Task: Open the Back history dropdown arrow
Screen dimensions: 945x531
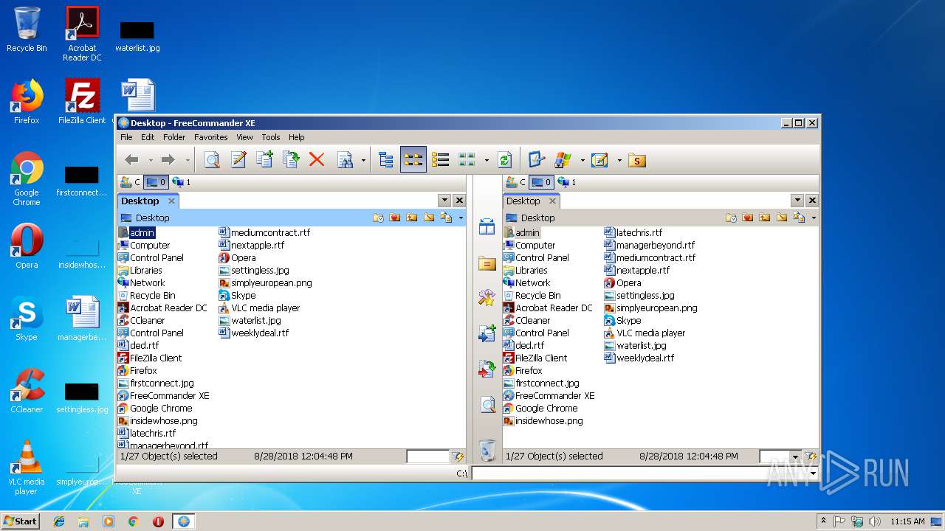Action: click(x=151, y=160)
